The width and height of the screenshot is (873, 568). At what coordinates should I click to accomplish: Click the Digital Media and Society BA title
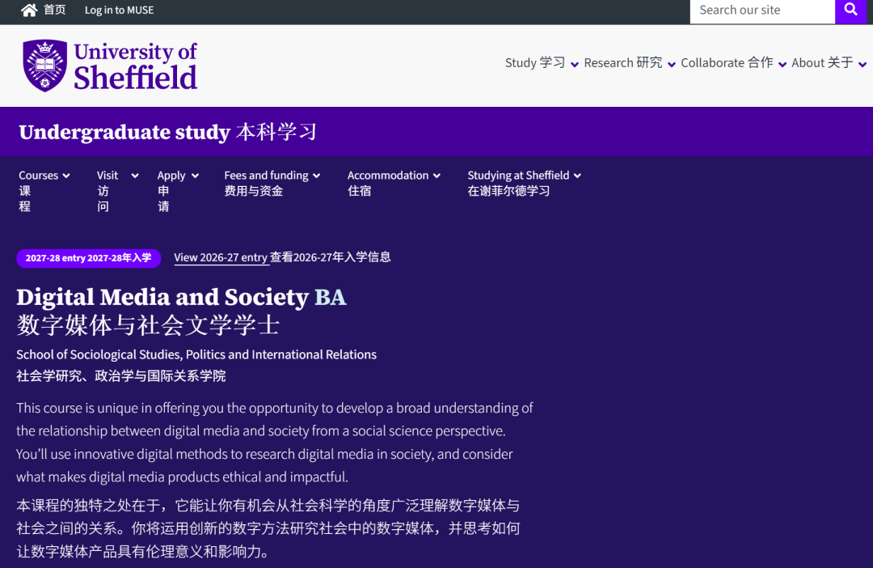tap(182, 297)
